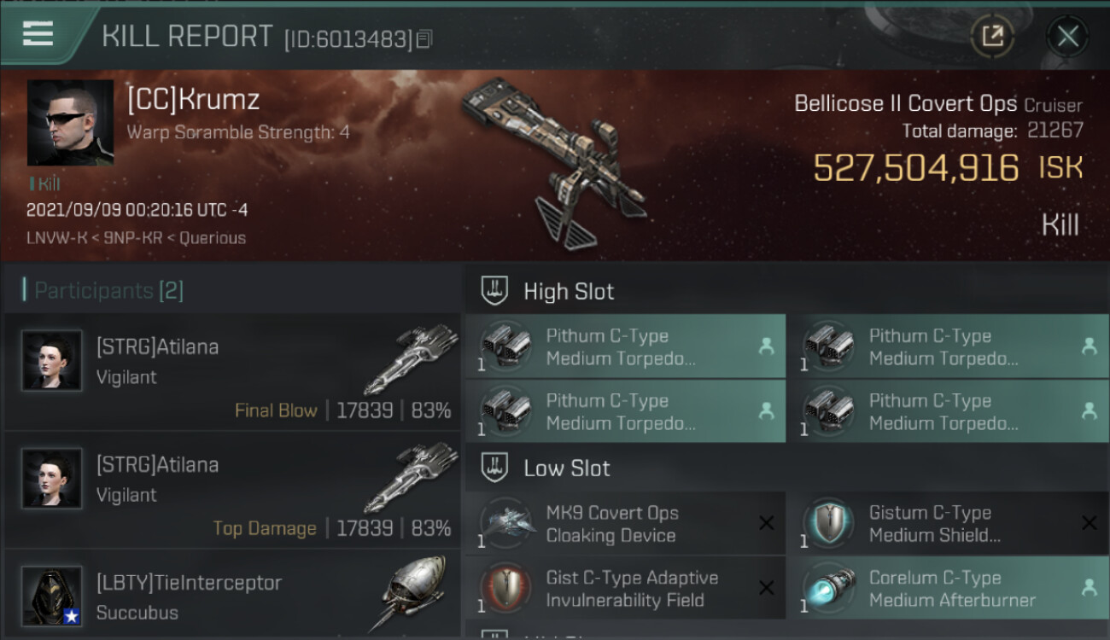Click the MK9 Covert Ops Cloaking Device icon

pyautogui.click(x=507, y=524)
